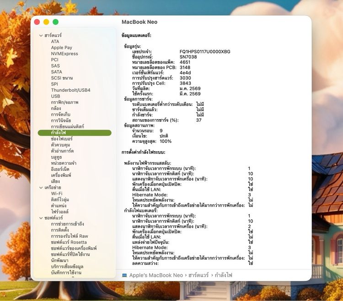The image size is (343, 301).
Task: Collapse the ซอฟต์แวร์ section chevron
Action: pyautogui.click(x=41, y=218)
